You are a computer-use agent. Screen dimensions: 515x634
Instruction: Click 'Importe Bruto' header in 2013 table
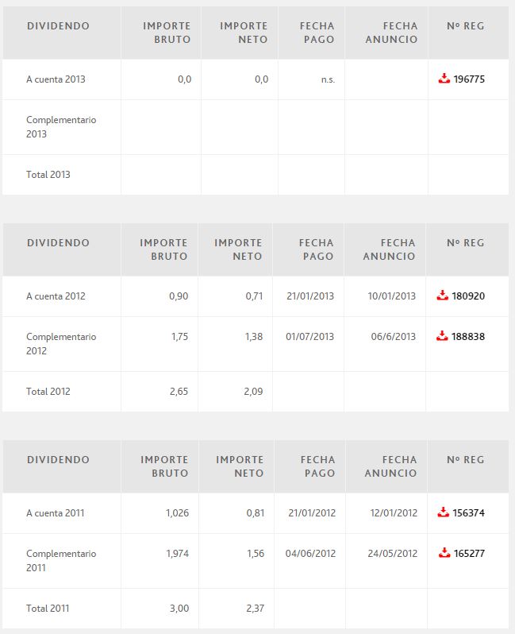pos(167,33)
